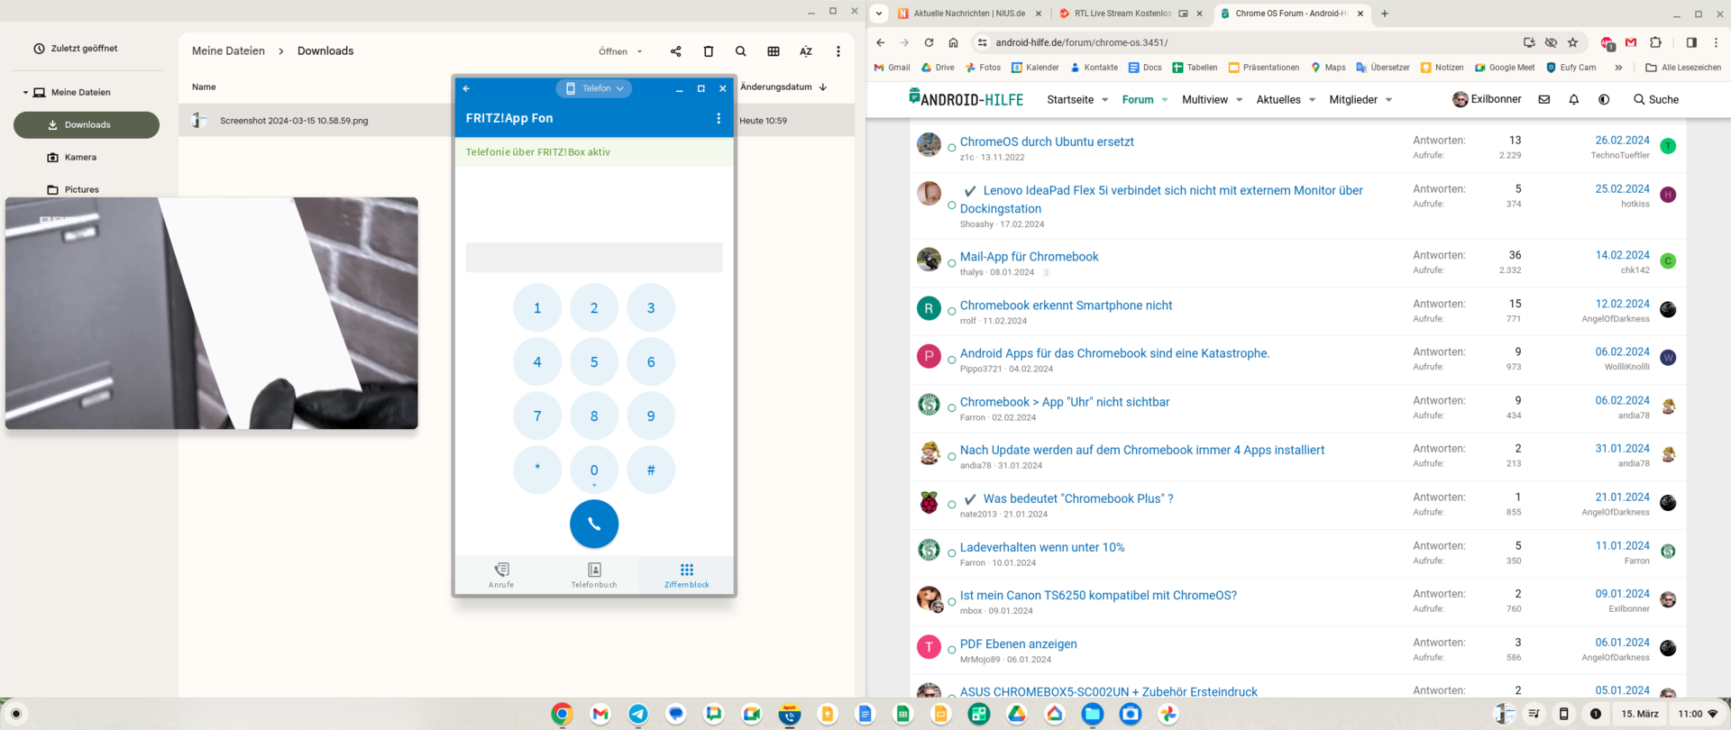
Task: Bookmark page with the star icon
Action: click(x=1572, y=42)
